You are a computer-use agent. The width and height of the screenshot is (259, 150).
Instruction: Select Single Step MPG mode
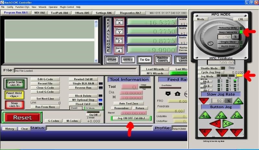228,42
